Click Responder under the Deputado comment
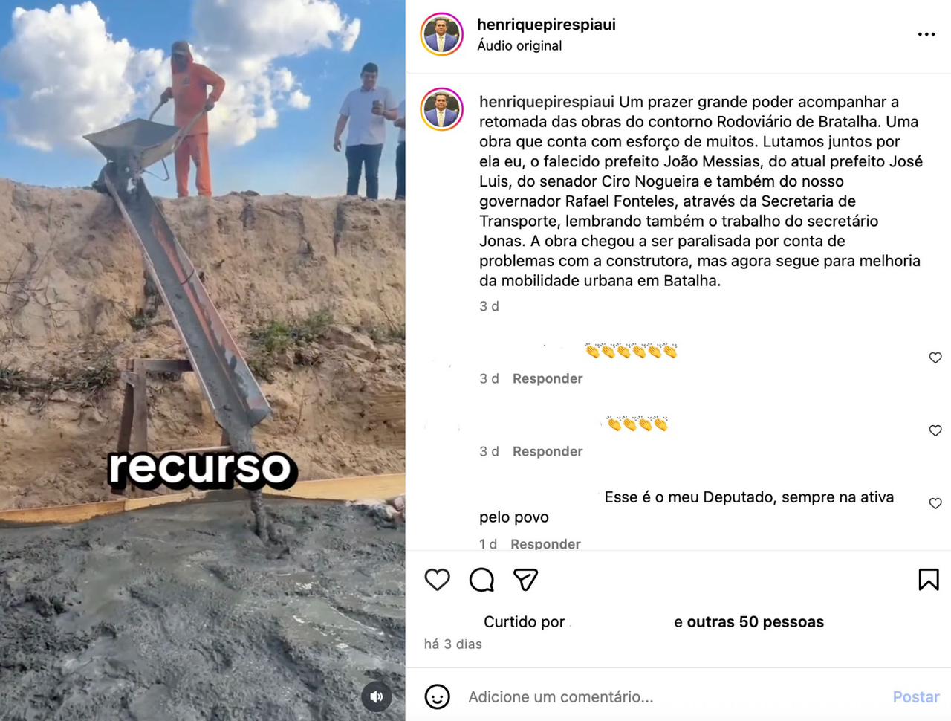Screen dimensions: 951x721 (x=545, y=543)
